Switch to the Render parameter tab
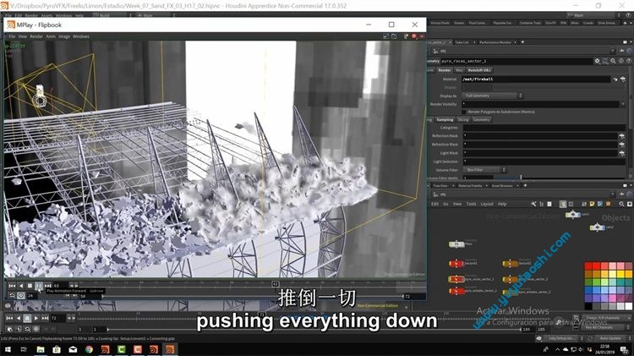This screenshot has height=356, width=634. click(x=445, y=70)
